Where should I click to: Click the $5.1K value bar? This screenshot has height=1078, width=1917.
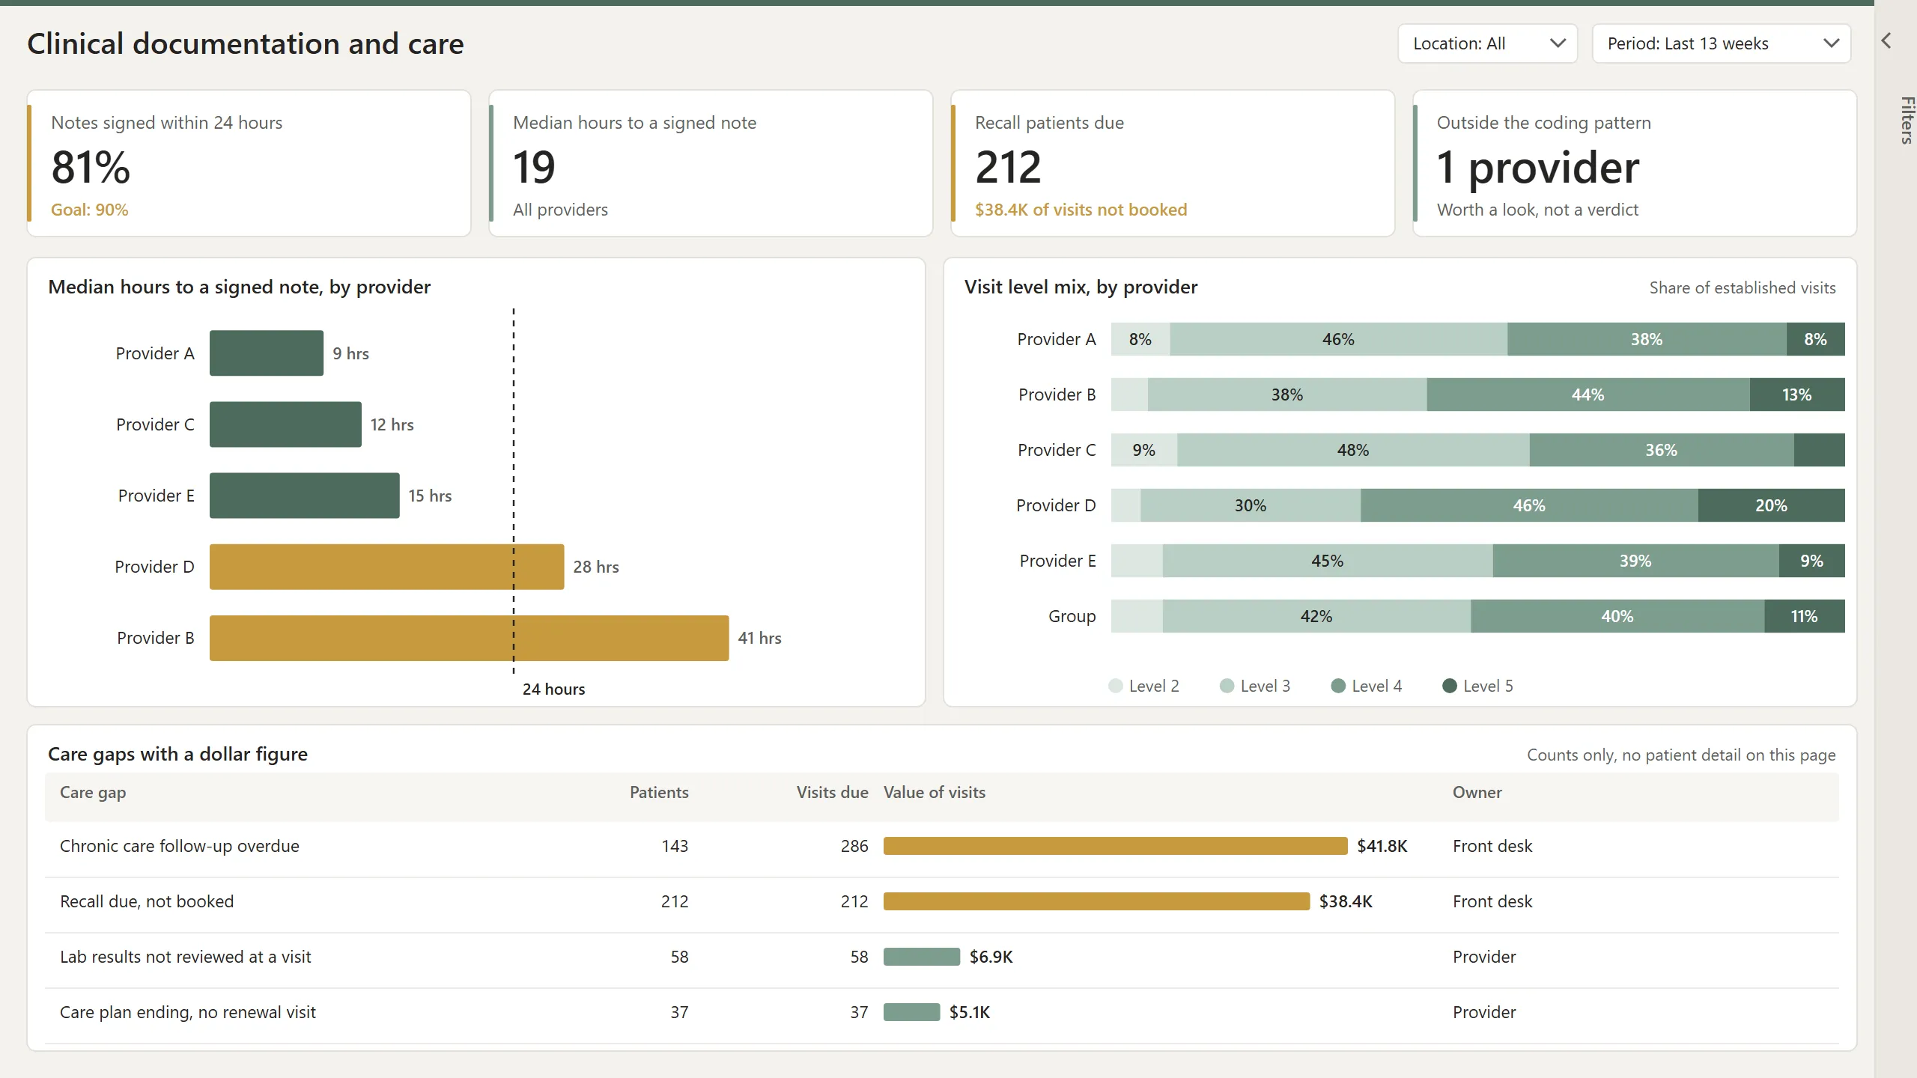click(911, 1012)
